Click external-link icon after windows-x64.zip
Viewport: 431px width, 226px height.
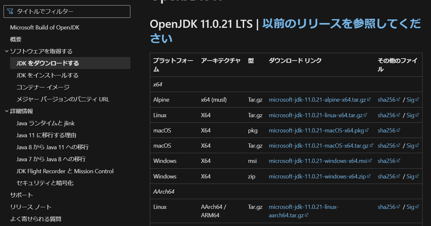coord(369,176)
